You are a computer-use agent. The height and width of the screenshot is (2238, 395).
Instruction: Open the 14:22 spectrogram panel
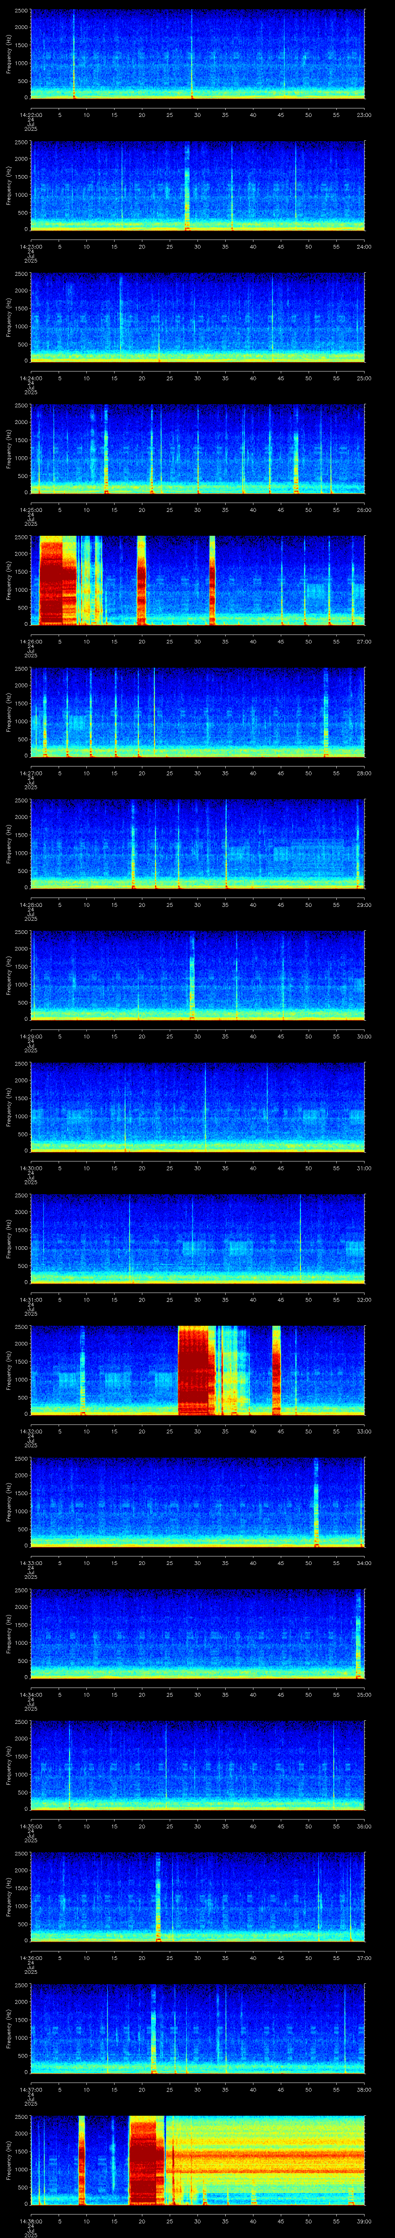[197, 54]
